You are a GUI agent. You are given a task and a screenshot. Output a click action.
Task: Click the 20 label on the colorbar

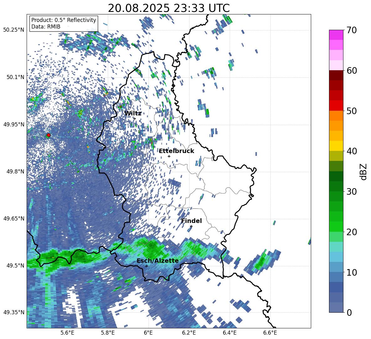(352, 232)
